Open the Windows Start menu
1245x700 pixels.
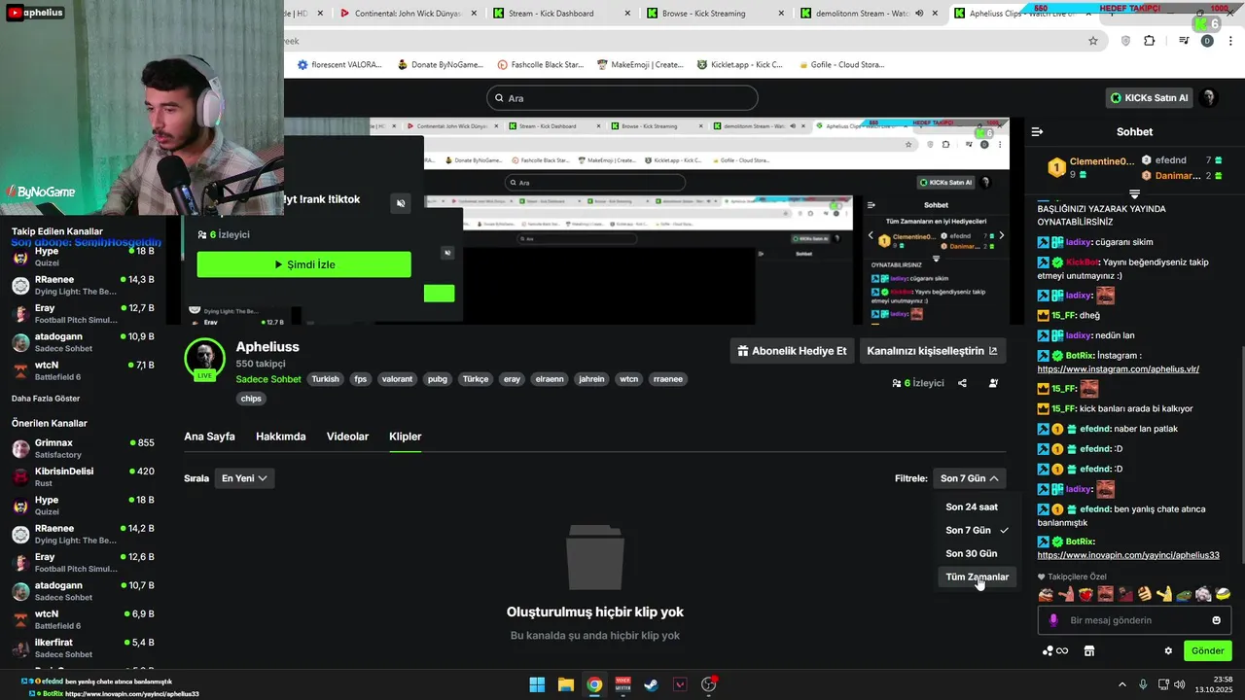pyautogui.click(x=537, y=684)
